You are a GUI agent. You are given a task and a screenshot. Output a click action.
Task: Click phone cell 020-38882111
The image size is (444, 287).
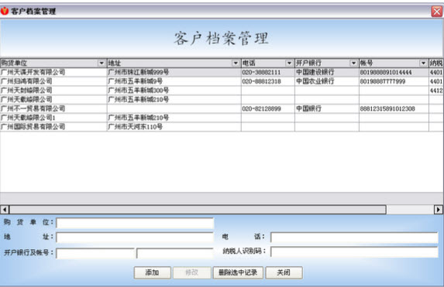click(x=267, y=73)
